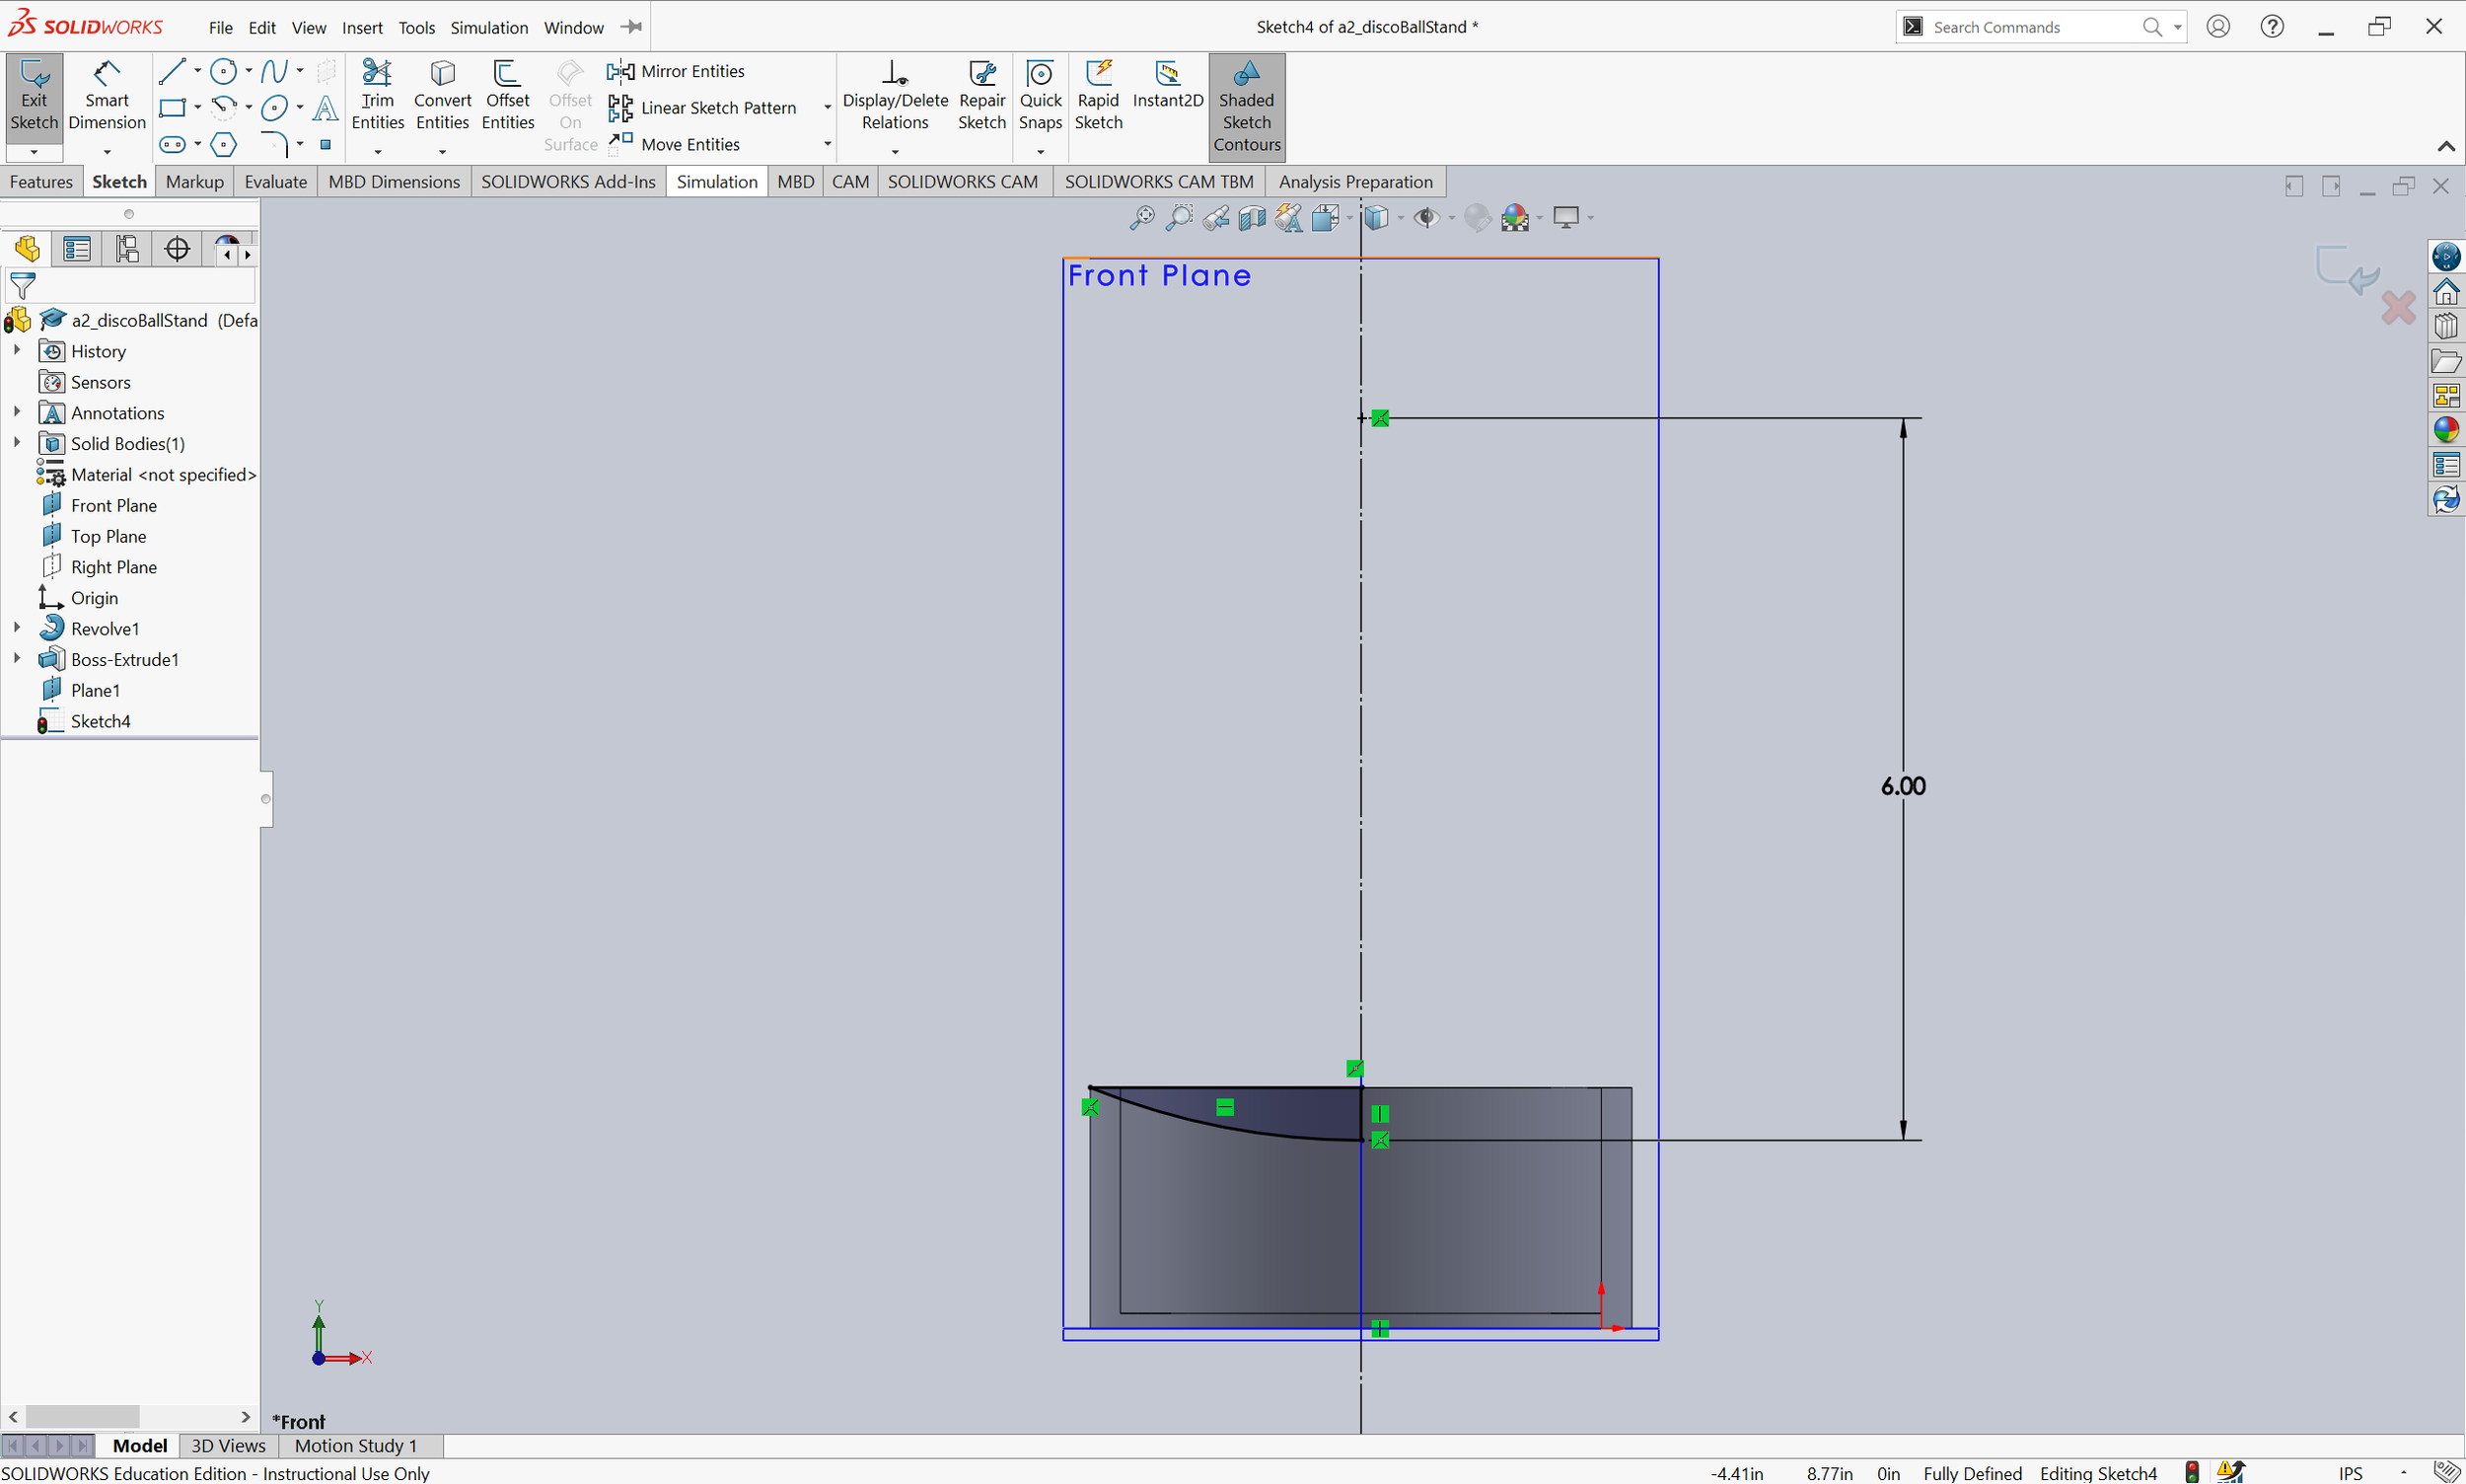The image size is (2466, 1484).
Task: Open the Display Style dropdown arrow
Action: coord(1401,218)
